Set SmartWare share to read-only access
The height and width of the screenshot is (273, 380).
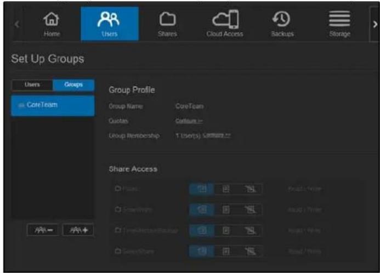point(226,209)
